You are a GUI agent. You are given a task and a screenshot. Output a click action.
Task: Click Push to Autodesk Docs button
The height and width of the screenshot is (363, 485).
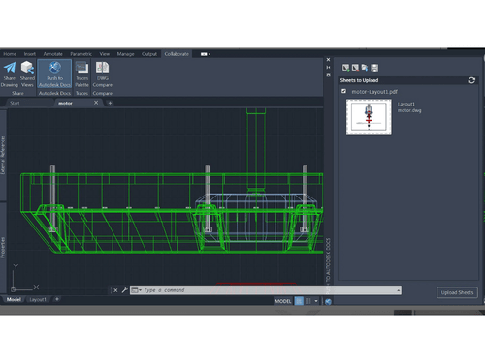click(x=54, y=74)
